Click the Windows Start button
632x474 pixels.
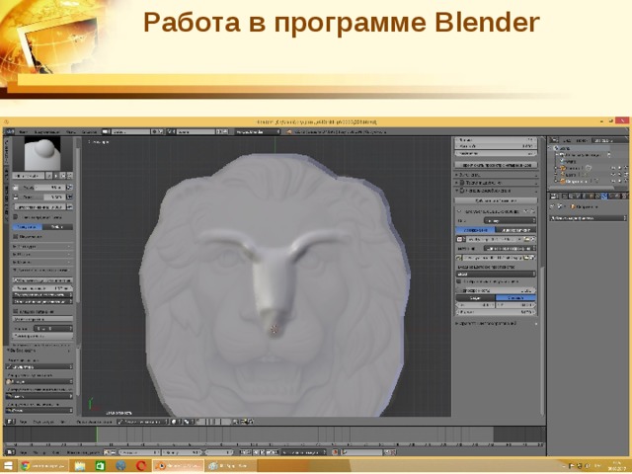pos(8,466)
